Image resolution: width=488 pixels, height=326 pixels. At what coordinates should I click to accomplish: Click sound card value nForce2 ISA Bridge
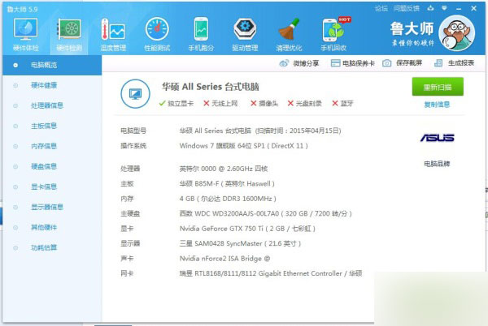click(x=224, y=259)
